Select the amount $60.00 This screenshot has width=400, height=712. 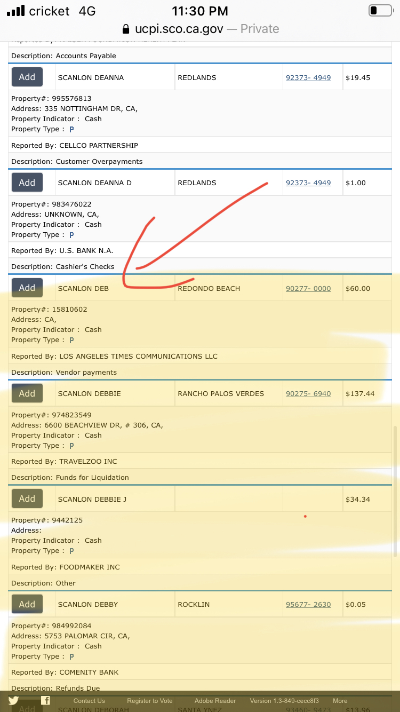[358, 288]
